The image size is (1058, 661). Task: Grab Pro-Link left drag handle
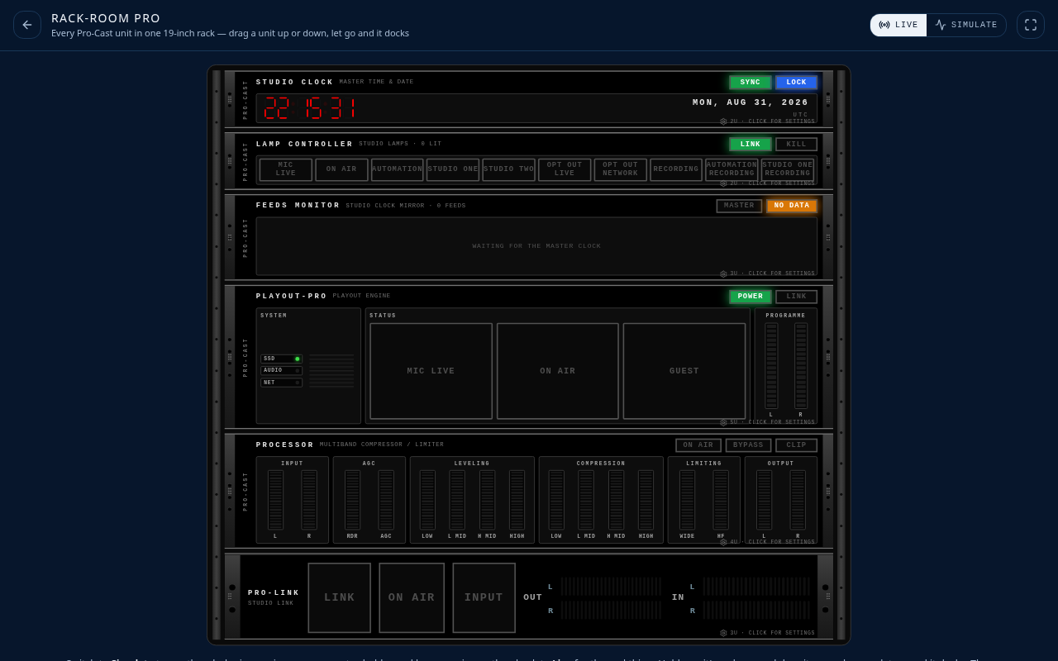(x=231, y=597)
